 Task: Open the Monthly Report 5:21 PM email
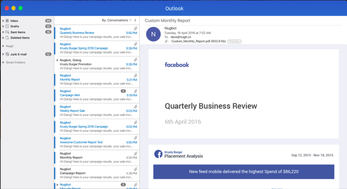(97, 80)
